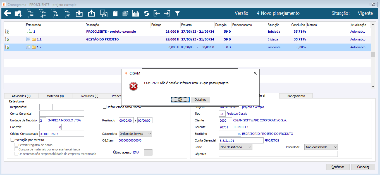Click the overlapping squares arrow icon
380x175 pixels.
104,13
